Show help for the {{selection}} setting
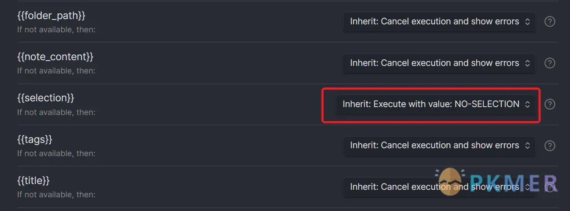Viewport: 570px width, 211px height. [549, 104]
